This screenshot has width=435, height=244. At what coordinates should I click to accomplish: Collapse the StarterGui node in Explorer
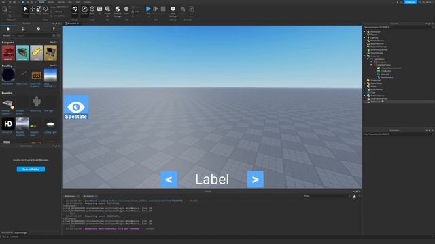click(365, 56)
